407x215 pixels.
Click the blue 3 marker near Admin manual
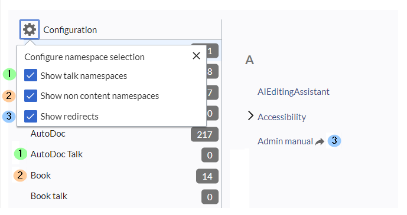click(x=334, y=141)
